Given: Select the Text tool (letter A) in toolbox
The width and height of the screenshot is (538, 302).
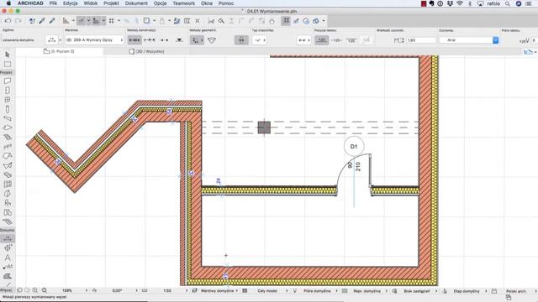Looking at the screenshot, I should coord(8,258).
